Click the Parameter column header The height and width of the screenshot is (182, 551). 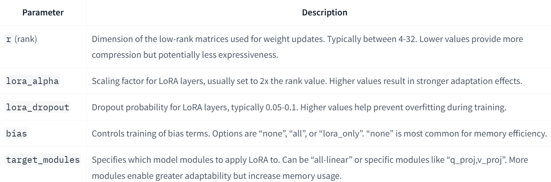point(43,13)
